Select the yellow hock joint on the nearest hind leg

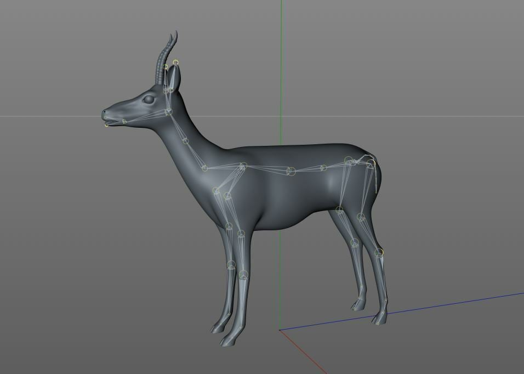tap(379, 253)
